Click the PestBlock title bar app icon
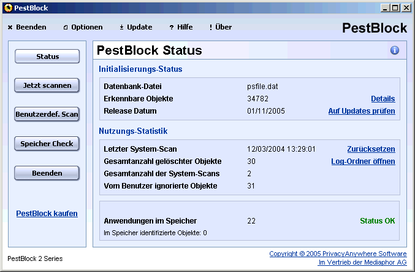This screenshot has width=415, height=272. [8, 8]
